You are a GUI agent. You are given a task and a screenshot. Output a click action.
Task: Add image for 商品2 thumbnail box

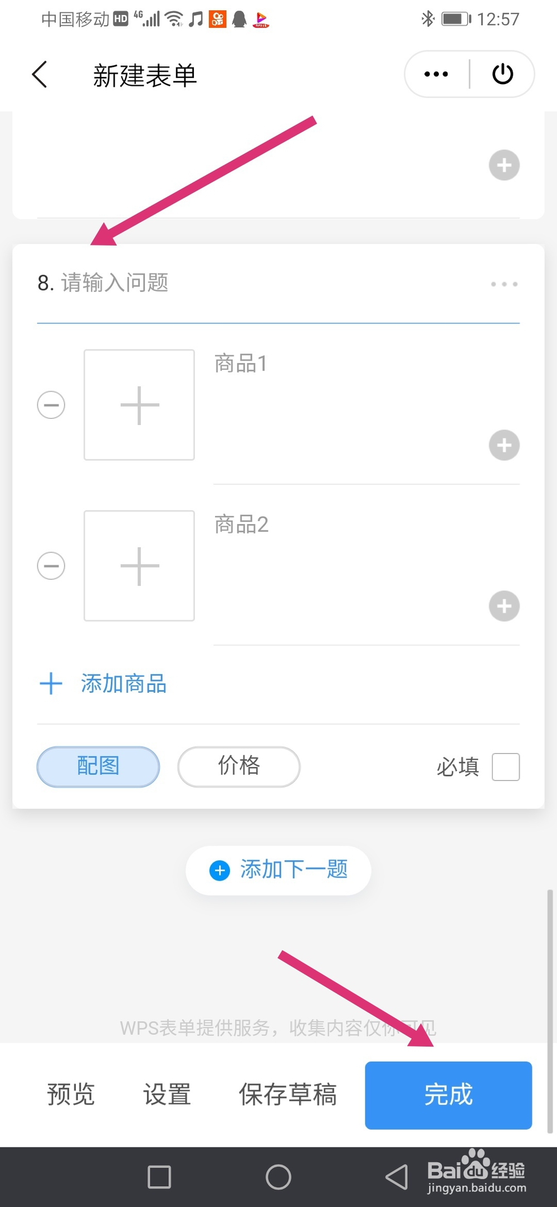click(x=139, y=566)
